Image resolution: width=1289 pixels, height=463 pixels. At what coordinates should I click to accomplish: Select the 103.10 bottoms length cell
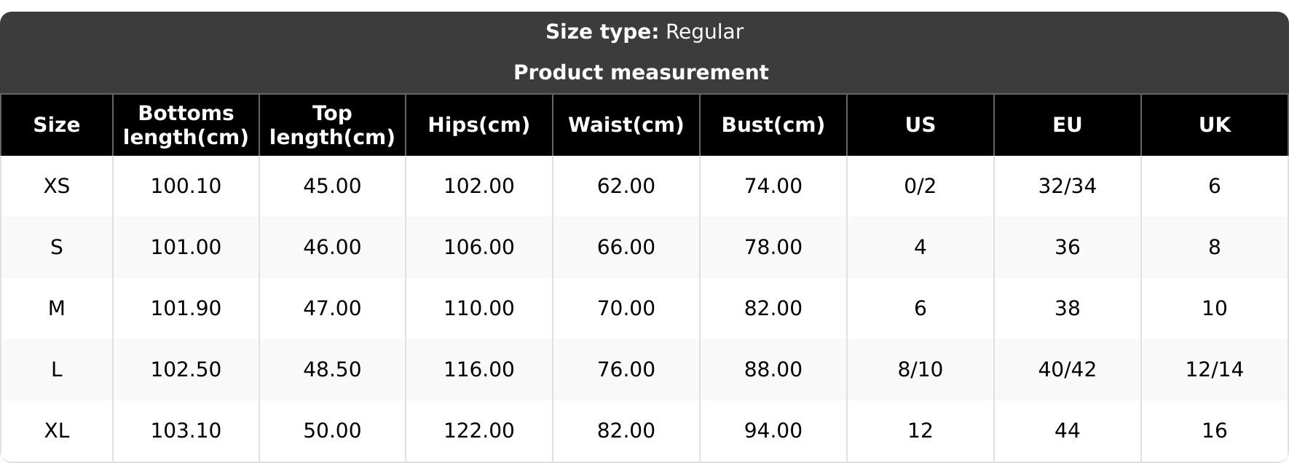tap(186, 431)
